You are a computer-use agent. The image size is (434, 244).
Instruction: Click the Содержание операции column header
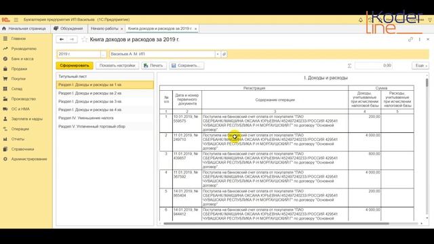[275, 100]
